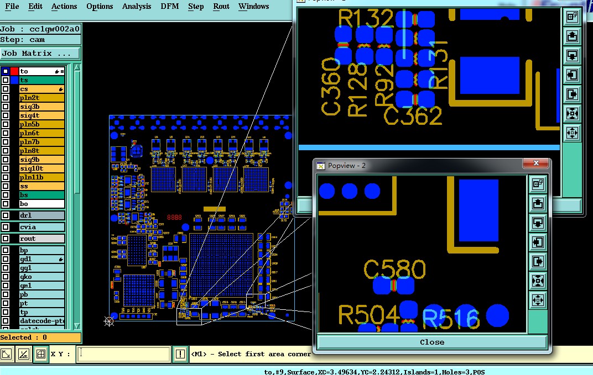Toggle display checkbox for layer drl
Image resolution: width=593 pixels, height=375 pixels.
point(6,215)
